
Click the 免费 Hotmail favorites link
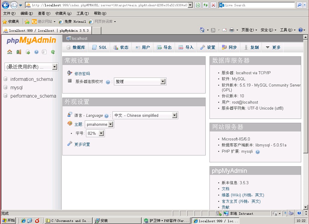coord(72,22)
